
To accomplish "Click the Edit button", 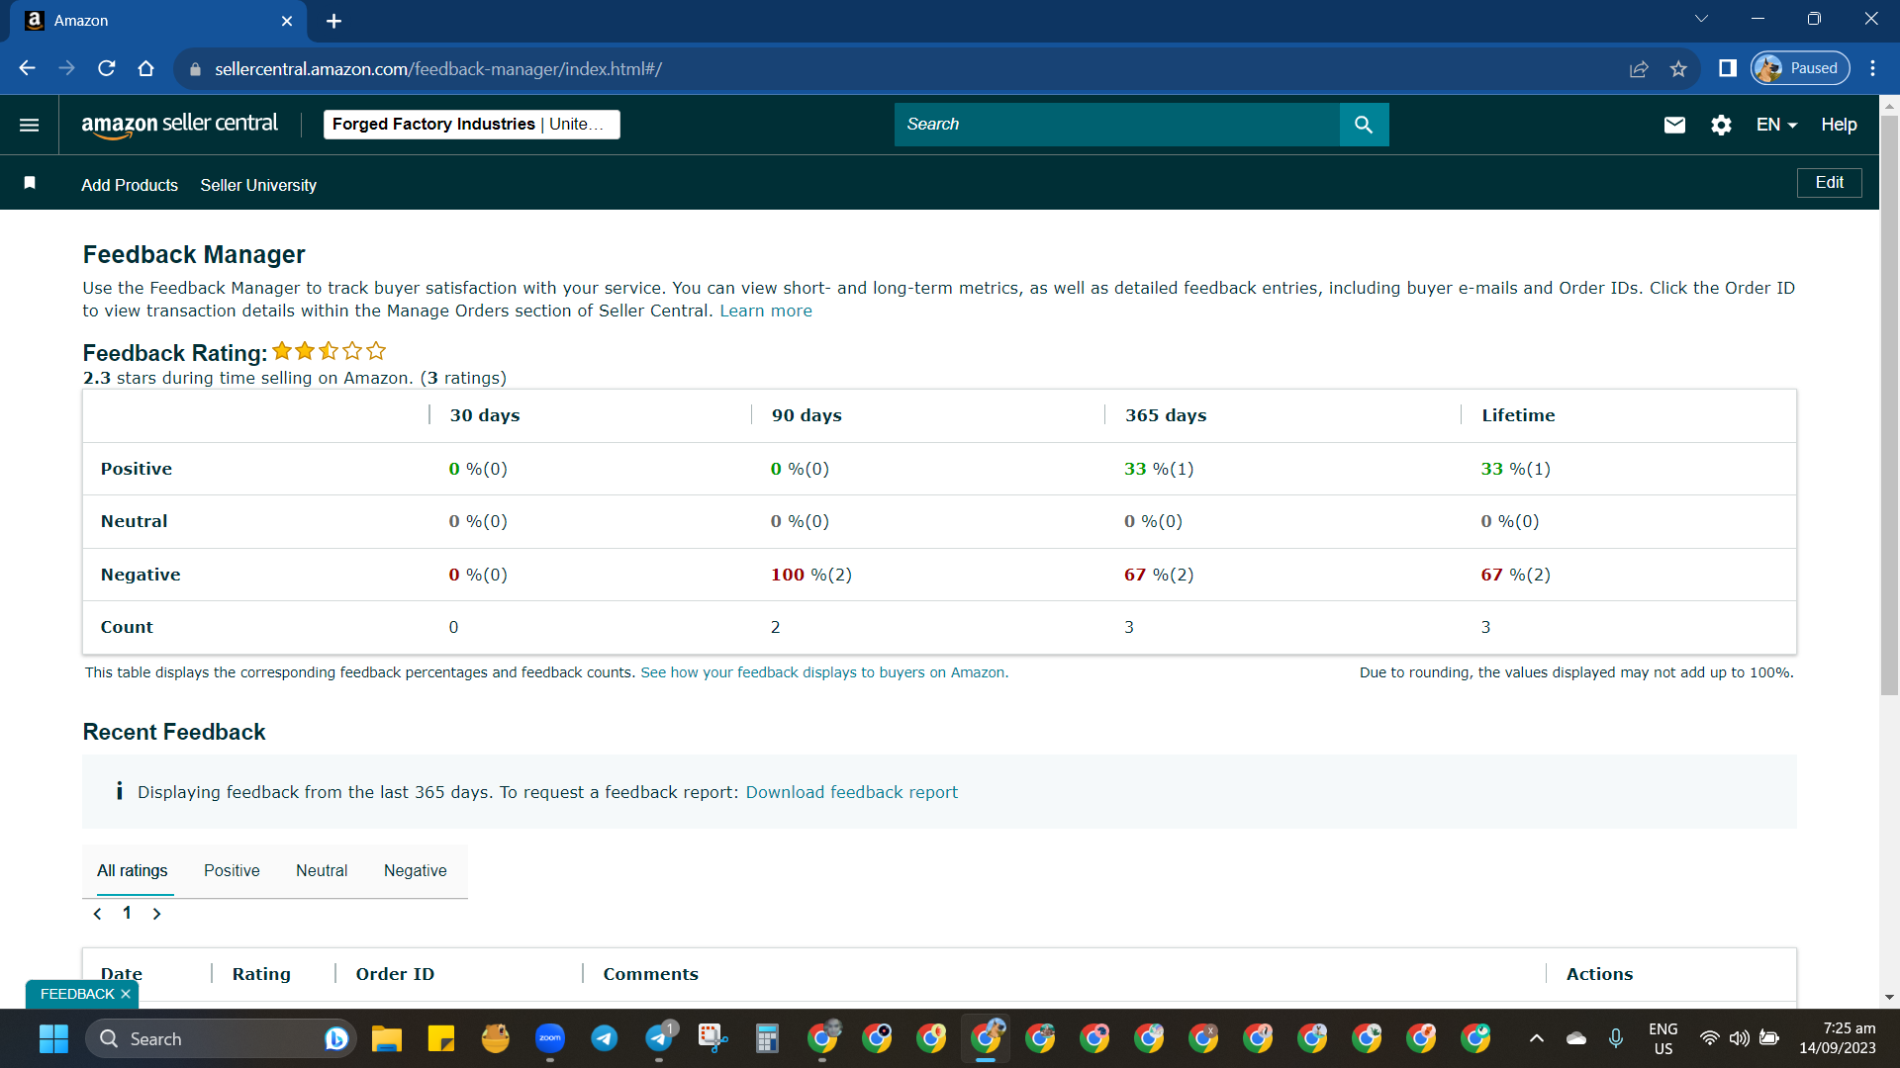I will [1829, 183].
